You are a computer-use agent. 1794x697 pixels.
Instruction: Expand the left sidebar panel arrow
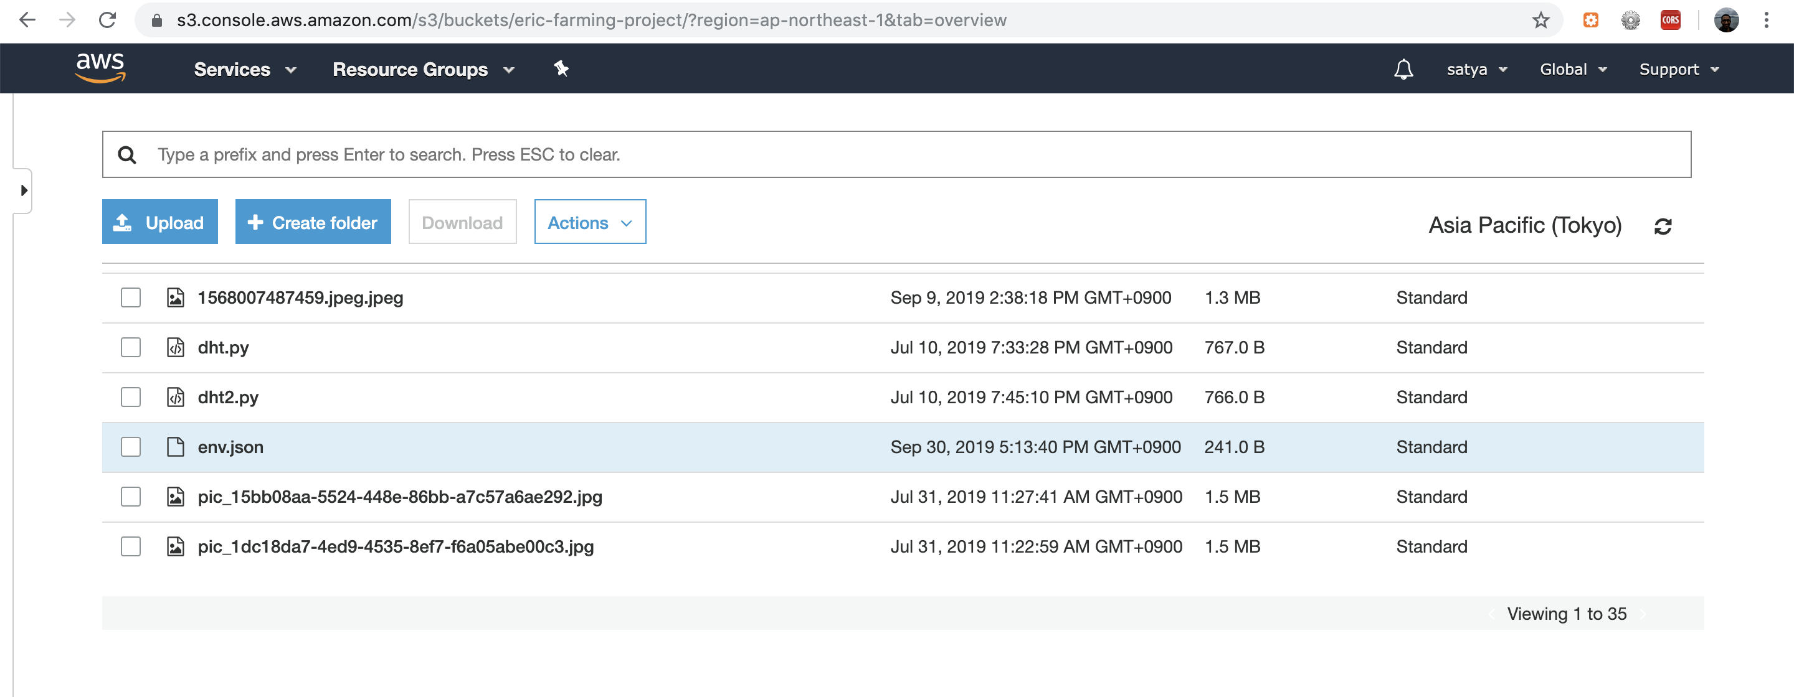(24, 190)
